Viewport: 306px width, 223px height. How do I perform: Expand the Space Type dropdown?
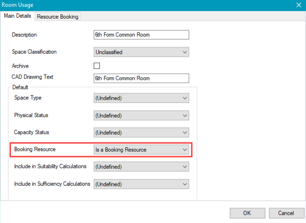pos(141,98)
